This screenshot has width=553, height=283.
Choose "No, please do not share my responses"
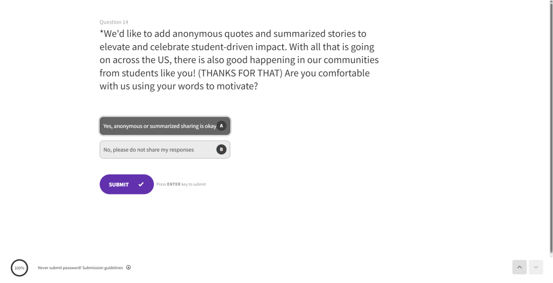coord(149,150)
